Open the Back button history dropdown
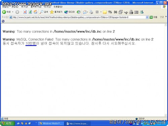Image resolution: width=168 pixels, height=126 pixels. (x=13, y=12)
